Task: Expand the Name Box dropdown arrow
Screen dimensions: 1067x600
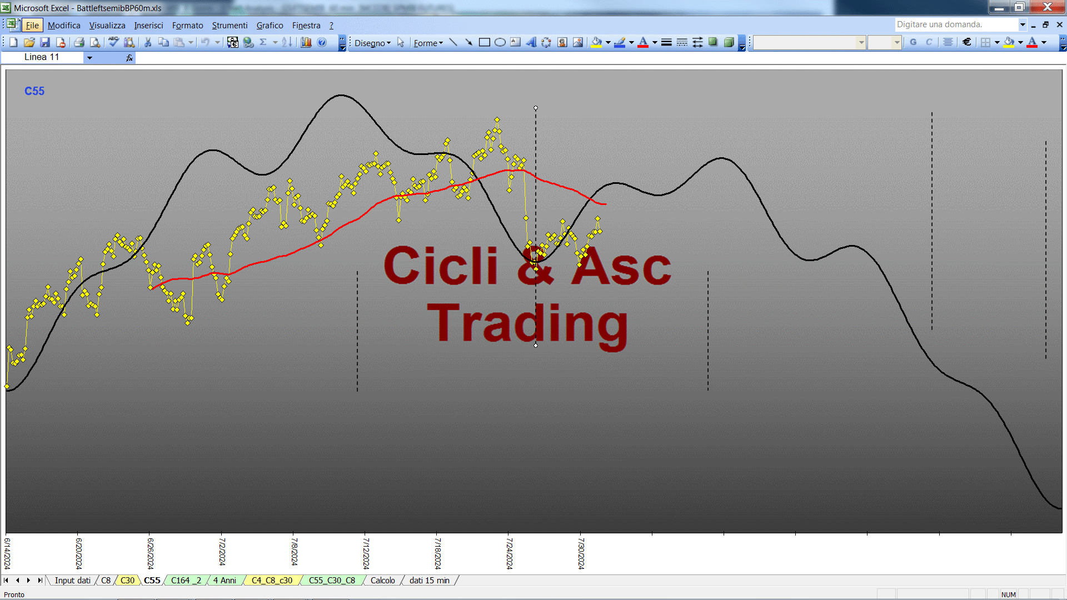Action: [89, 58]
